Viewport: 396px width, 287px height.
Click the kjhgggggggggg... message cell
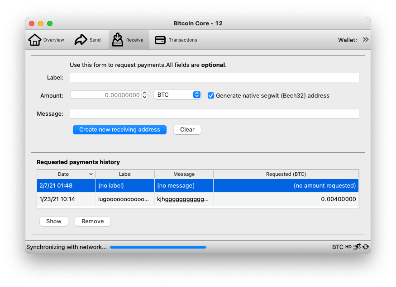pos(184,199)
